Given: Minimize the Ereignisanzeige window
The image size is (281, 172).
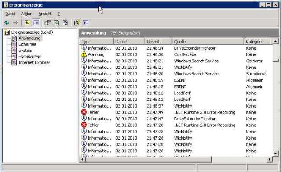Looking at the screenshot, I should point(263,5).
